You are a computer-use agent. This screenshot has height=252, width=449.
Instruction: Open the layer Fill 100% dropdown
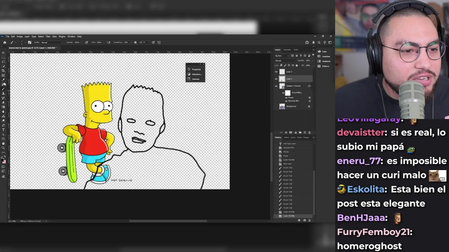click(313, 65)
